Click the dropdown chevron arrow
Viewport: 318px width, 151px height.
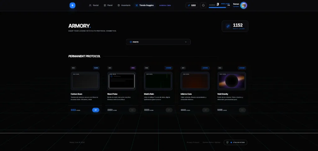click(186, 42)
